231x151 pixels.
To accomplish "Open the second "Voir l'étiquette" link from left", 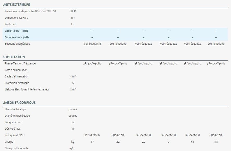I will click(118, 44).
